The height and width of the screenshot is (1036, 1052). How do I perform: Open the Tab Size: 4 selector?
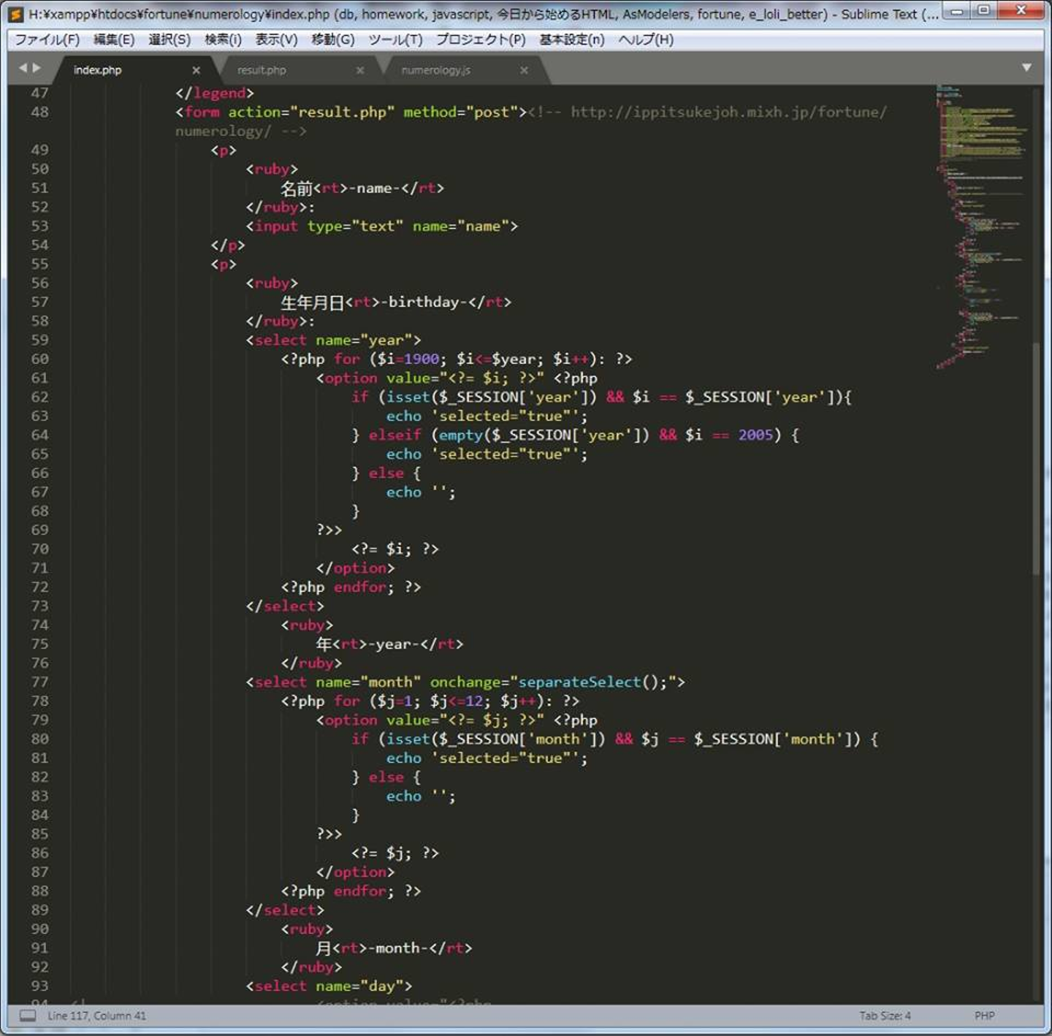coord(885,1016)
